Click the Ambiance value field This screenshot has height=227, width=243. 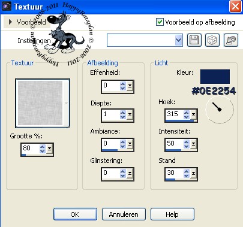(111, 143)
